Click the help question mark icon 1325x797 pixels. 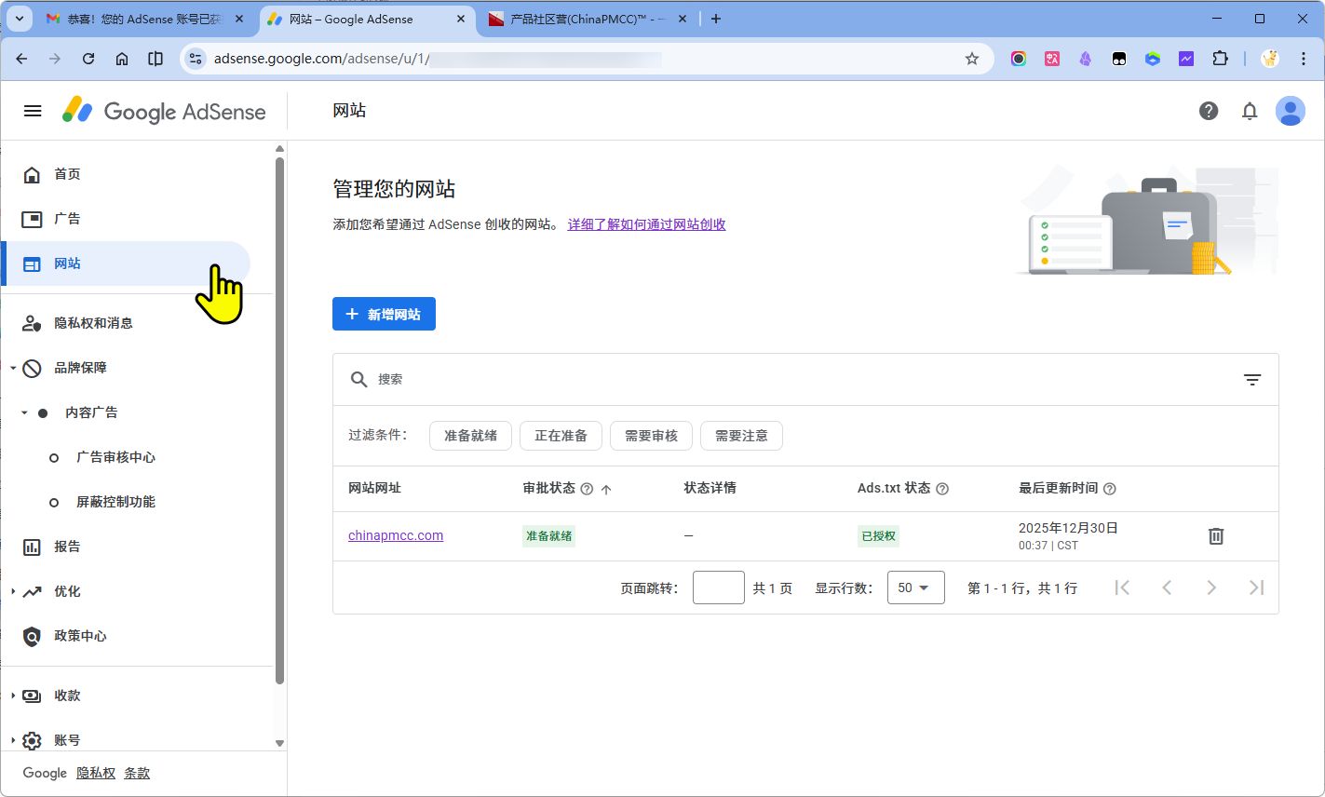1209,111
